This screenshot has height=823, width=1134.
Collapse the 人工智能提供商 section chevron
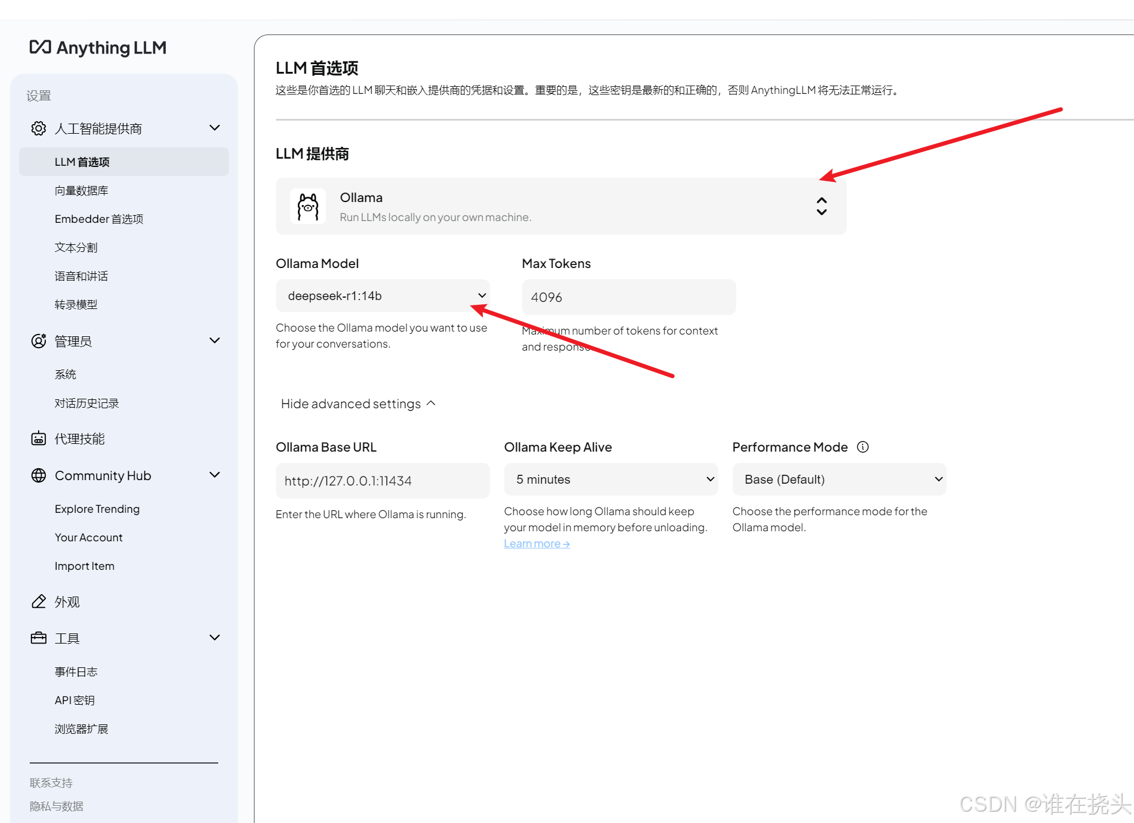pyautogui.click(x=215, y=128)
